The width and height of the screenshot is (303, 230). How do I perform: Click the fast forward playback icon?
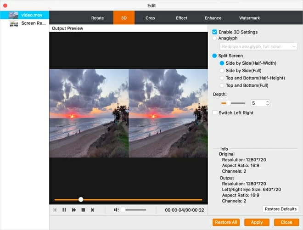(x=73, y=210)
